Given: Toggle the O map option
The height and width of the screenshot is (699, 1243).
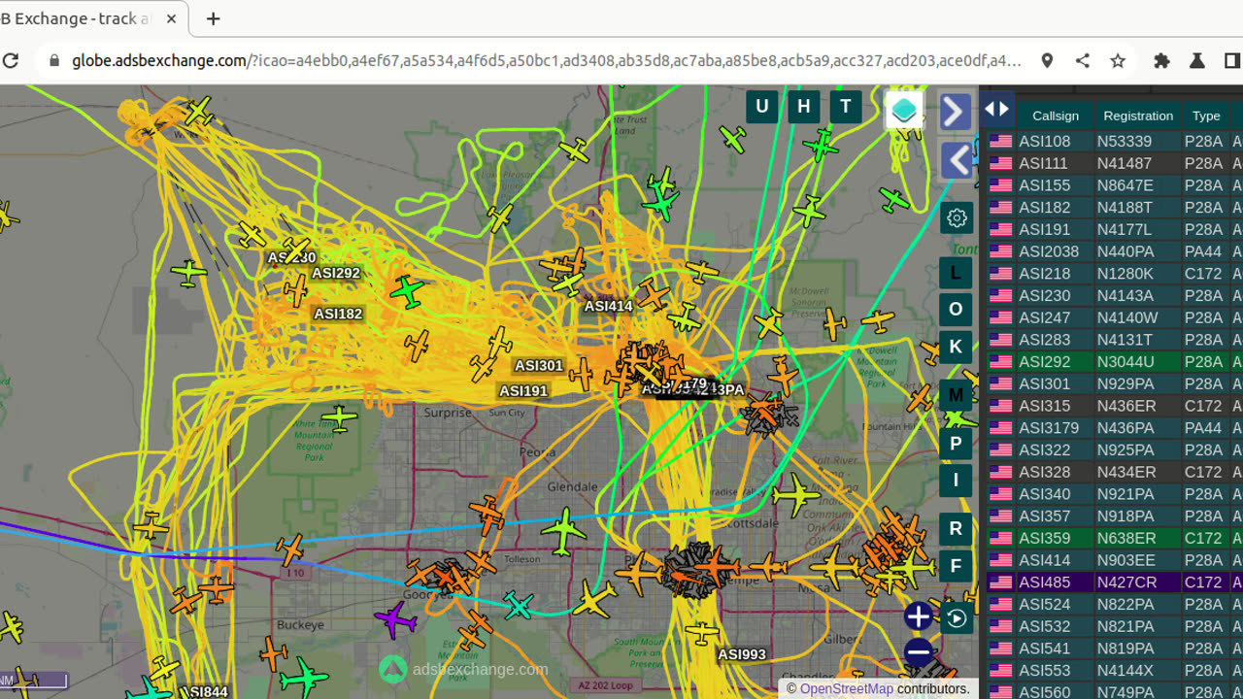Looking at the screenshot, I should (956, 309).
